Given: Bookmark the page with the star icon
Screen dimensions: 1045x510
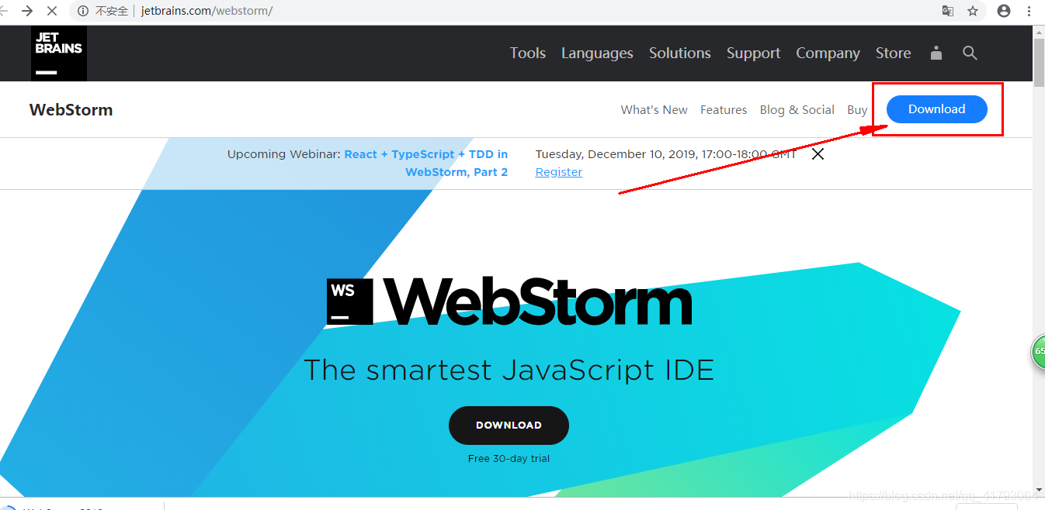Looking at the screenshot, I should click(973, 12).
